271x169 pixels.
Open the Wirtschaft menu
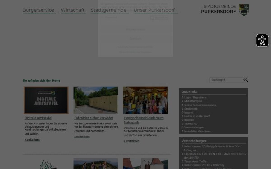coord(73,10)
